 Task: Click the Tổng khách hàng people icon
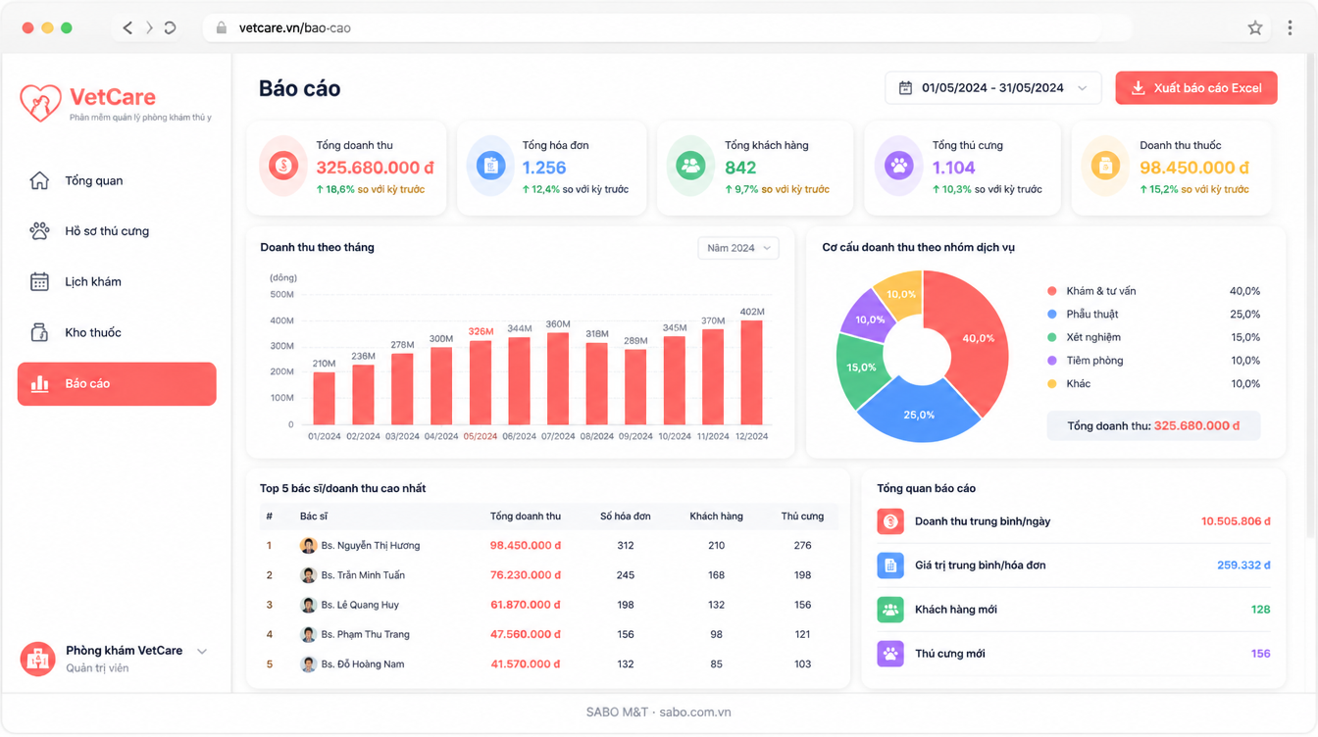pyautogui.click(x=690, y=166)
